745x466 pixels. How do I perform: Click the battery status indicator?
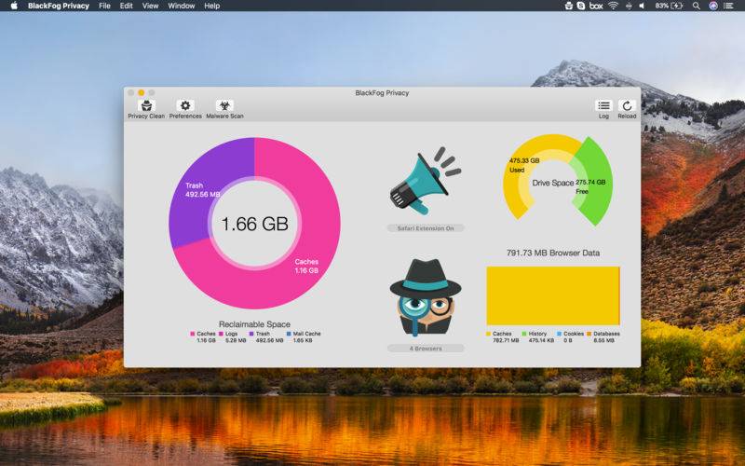[x=669, y=6]
